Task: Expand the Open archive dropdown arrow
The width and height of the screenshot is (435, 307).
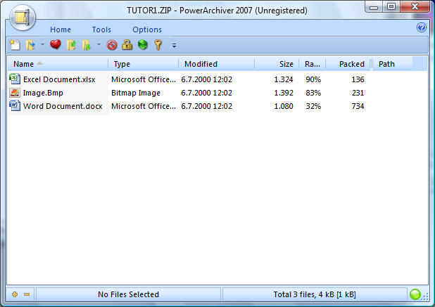Action: [x=42, y=45]
